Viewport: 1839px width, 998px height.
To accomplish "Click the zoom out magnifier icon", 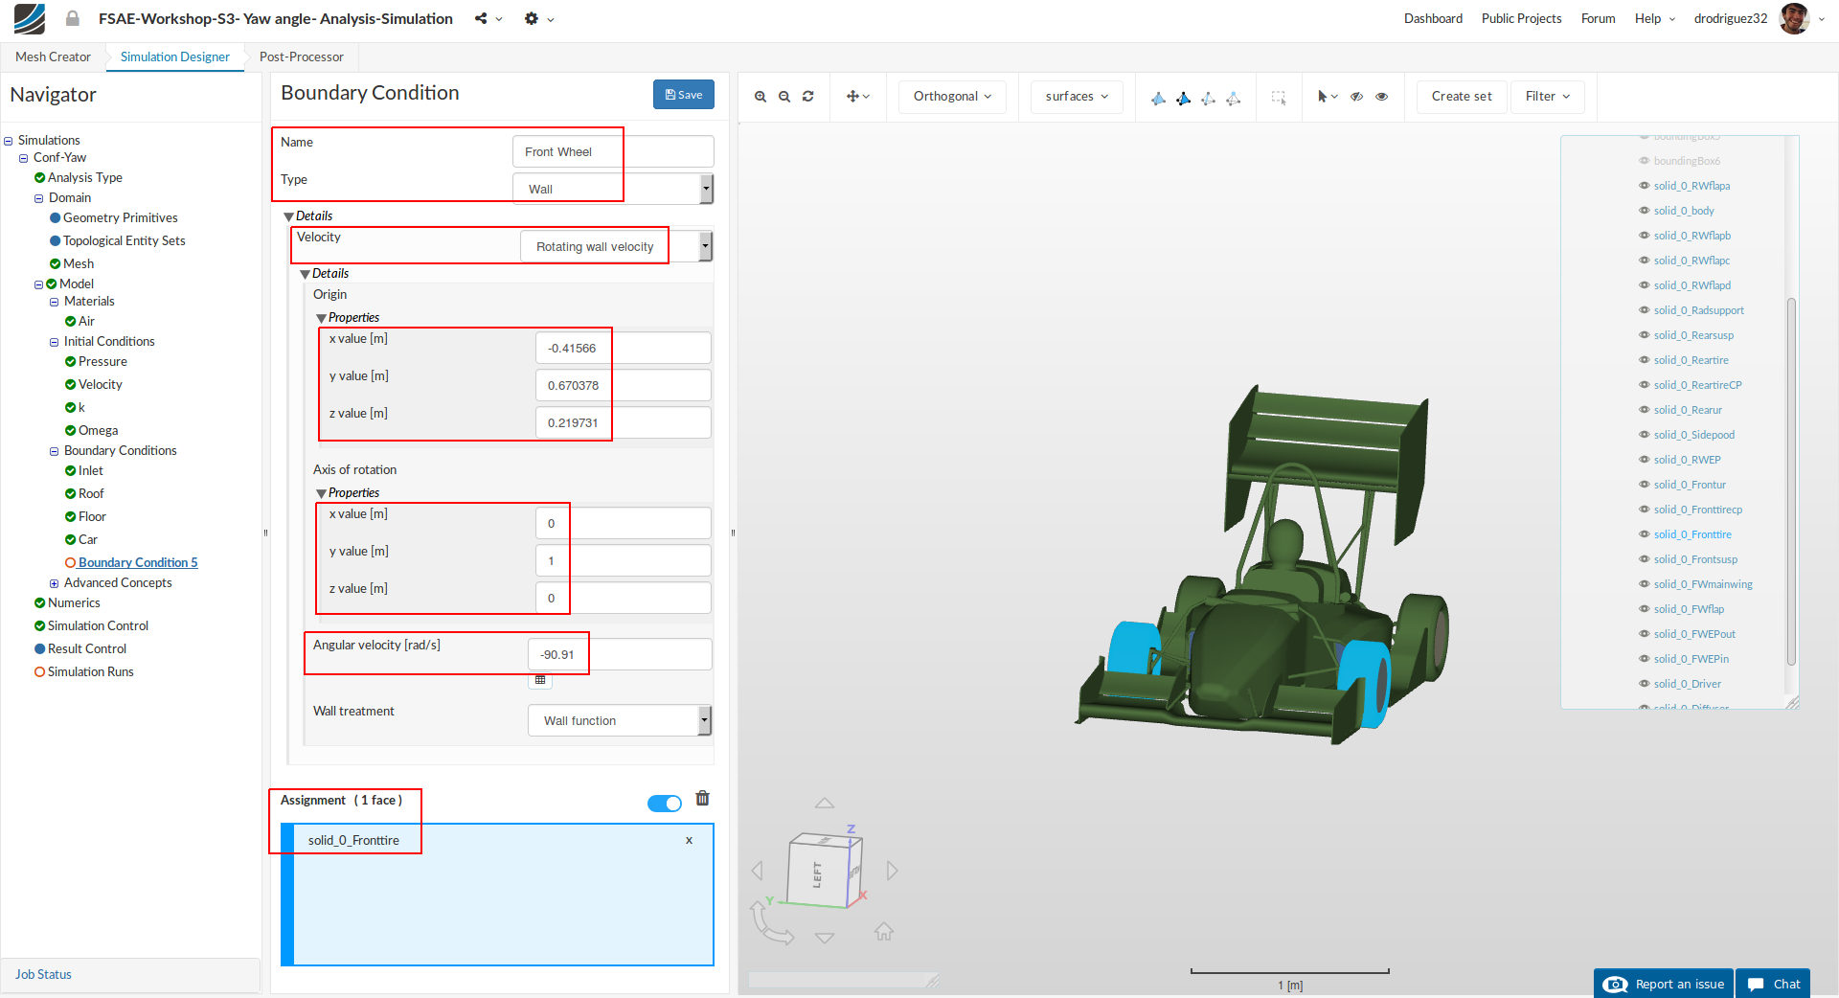I will coord(784,97).
